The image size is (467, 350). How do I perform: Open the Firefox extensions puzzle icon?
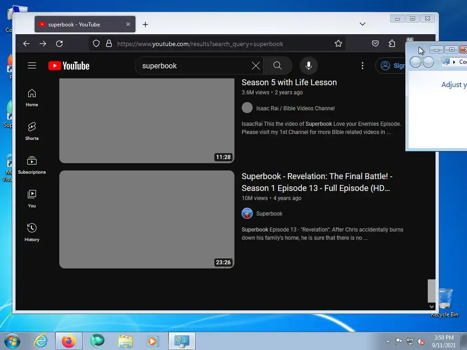click(x=392, y=44)
